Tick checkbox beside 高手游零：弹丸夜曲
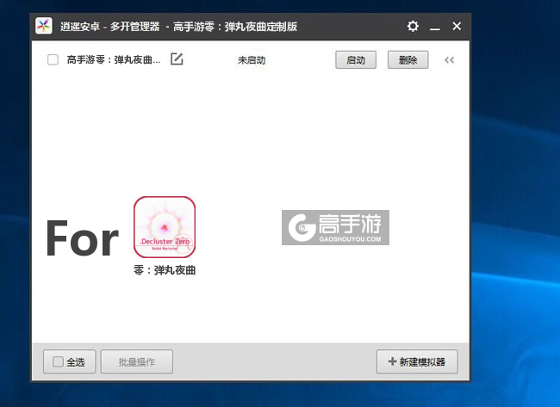The height and width of the screenshot is (407, 560). (x=53, y=59)
